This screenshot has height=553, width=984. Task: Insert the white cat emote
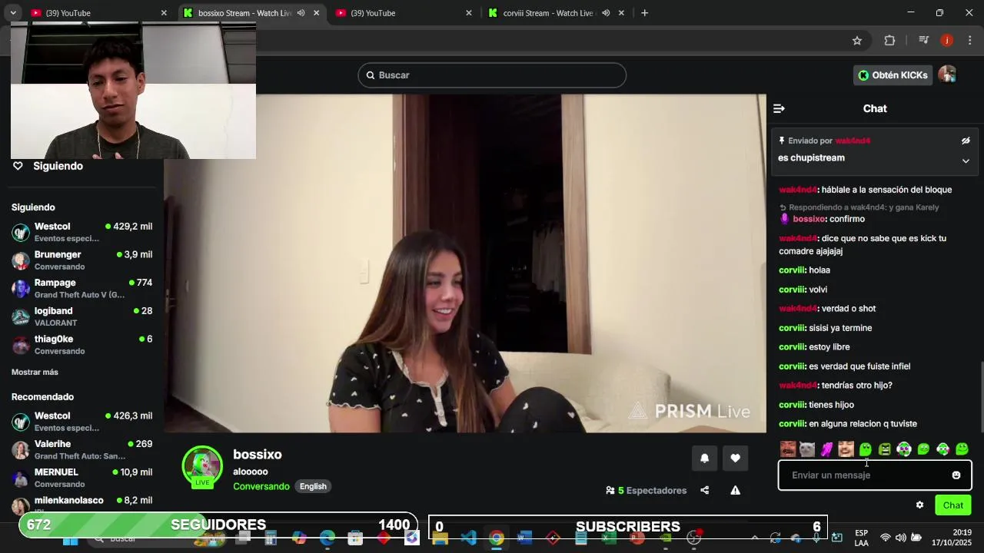pos(807,449)
